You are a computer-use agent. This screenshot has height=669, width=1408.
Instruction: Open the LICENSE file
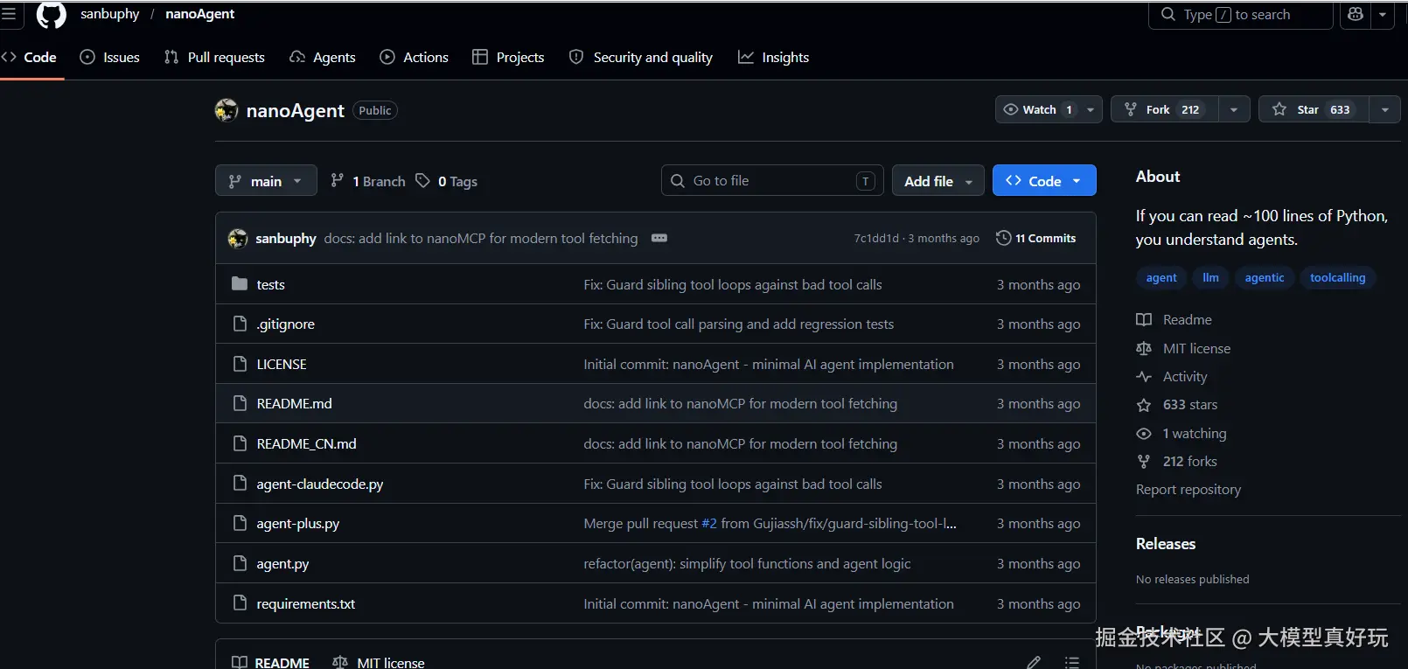point(282,364)
